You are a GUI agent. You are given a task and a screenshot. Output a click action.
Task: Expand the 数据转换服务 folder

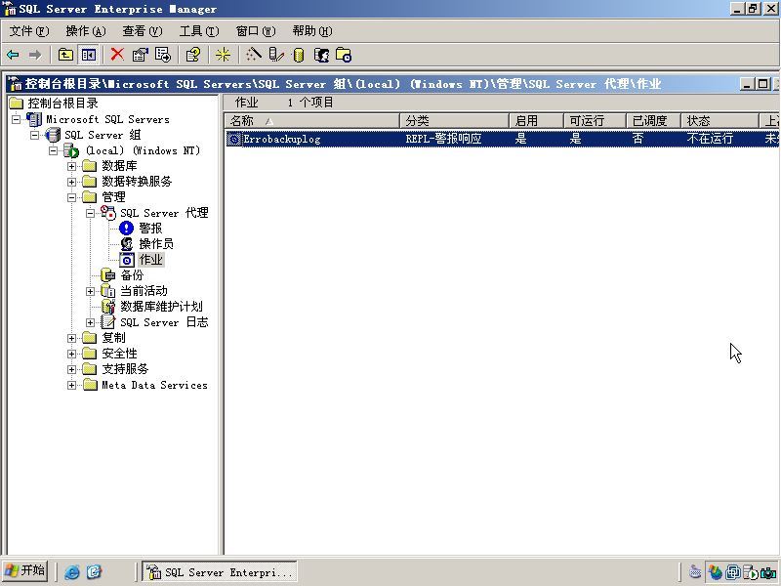point(71,182)
